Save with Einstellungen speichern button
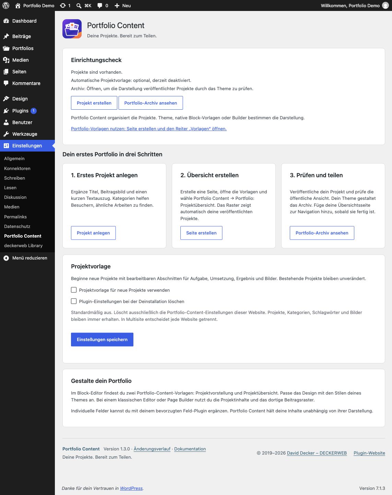The image size is (392, 495). pyautogui.click(x=102, y=339)
